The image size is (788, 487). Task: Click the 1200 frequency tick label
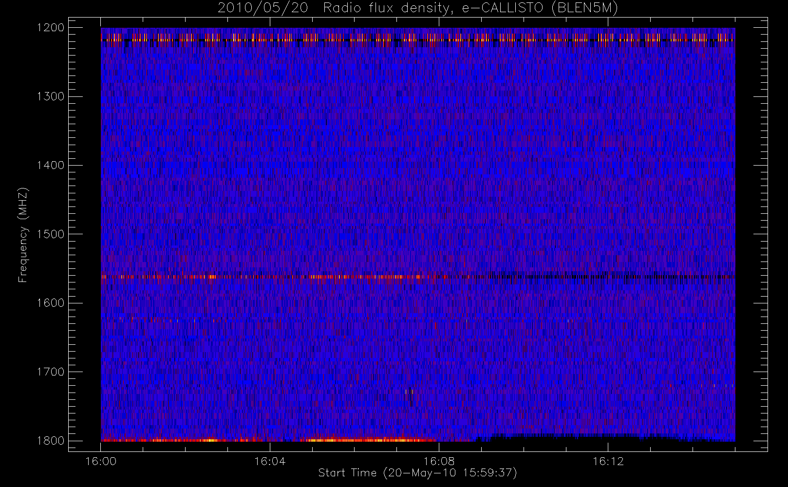pyautogui.click(x=51, y=28)
